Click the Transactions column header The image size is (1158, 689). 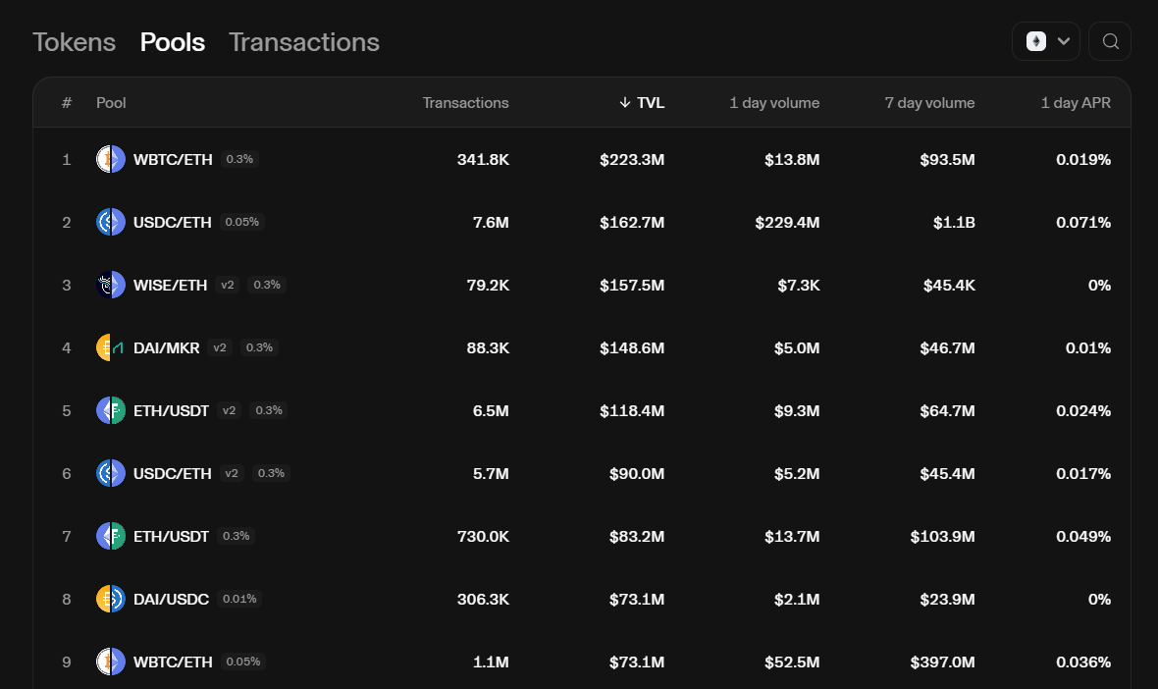(x=465, y=103)
